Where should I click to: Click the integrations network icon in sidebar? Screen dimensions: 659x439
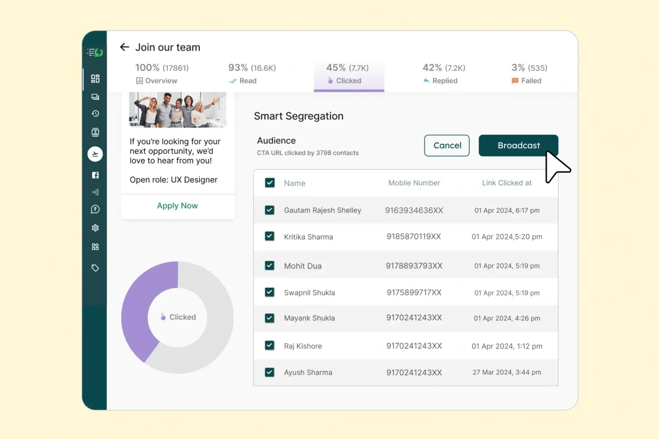pos(95,192)
